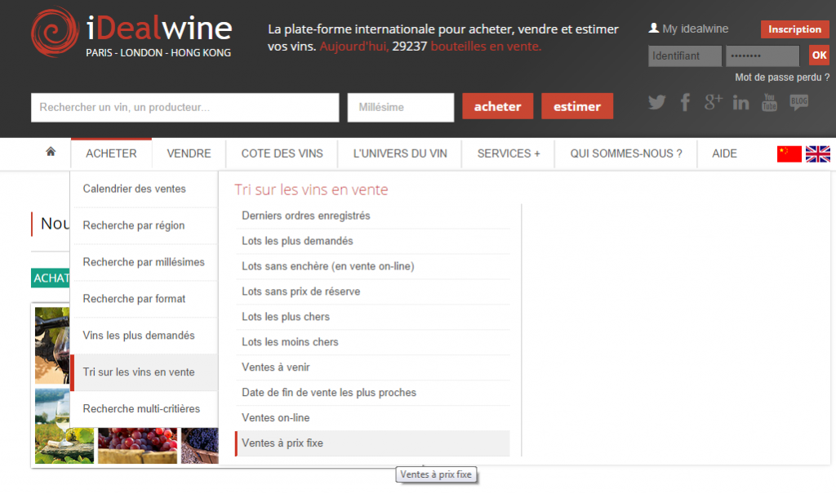Screen dimensions: 836x494
Task: Open the LinkedIn icon link
Action: (x=740, y=102)
